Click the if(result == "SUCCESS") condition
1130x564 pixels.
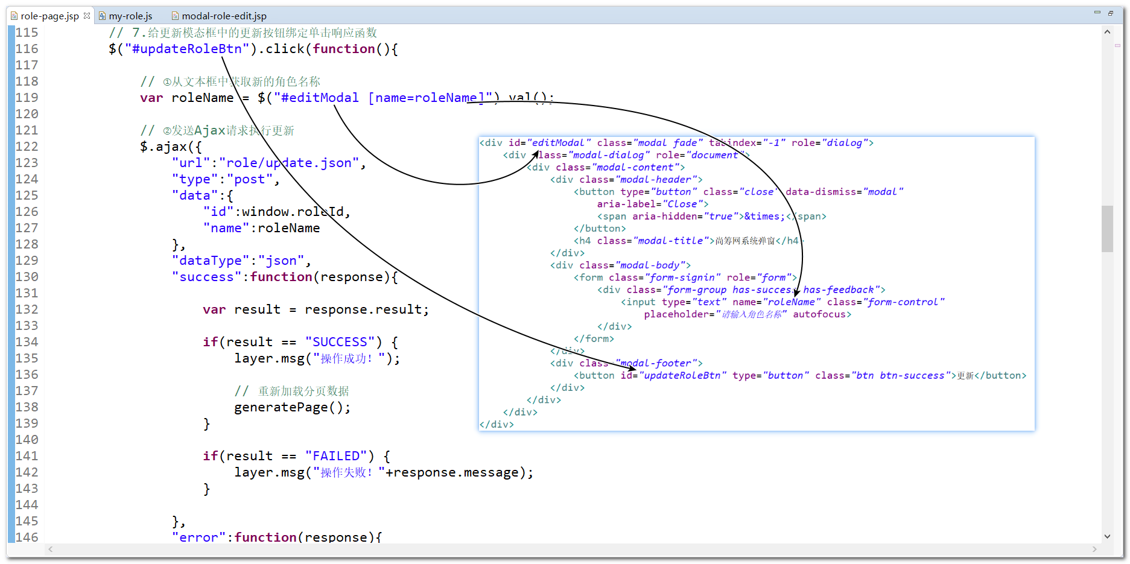[300, 342]
